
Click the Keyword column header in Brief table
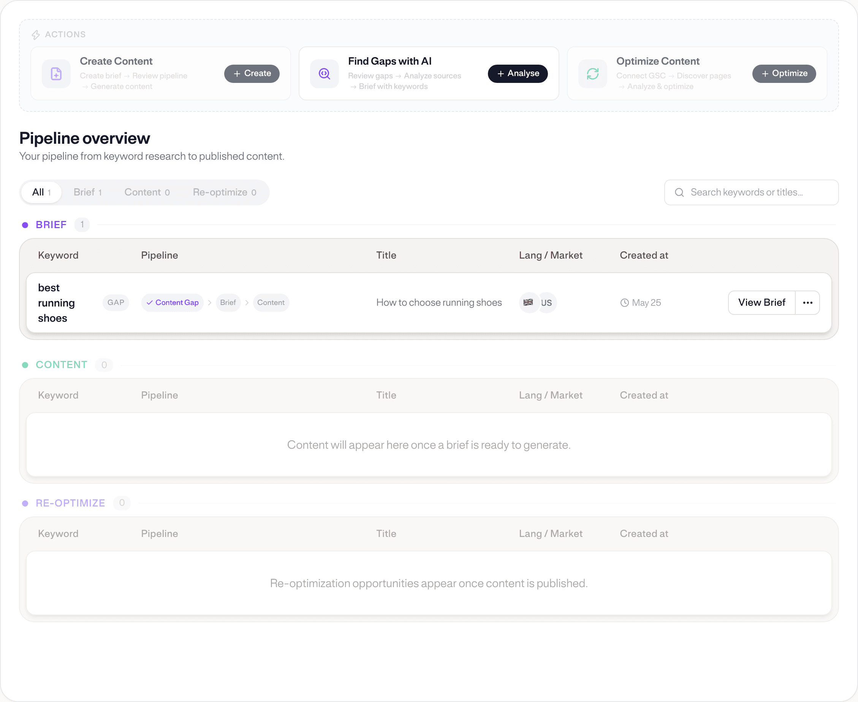(x=58, y=256)
